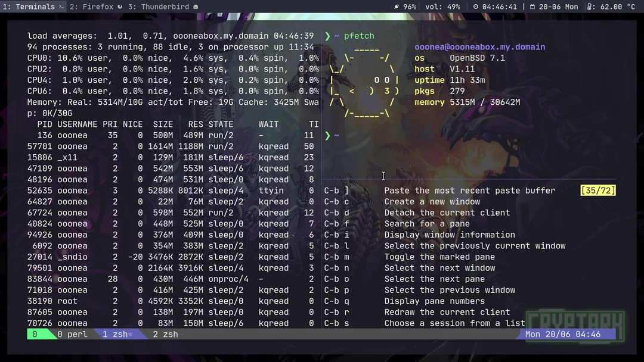Click the battery charging icon showing 96%
This screenshot has width=644, height=362.
(x=398, y=7)
